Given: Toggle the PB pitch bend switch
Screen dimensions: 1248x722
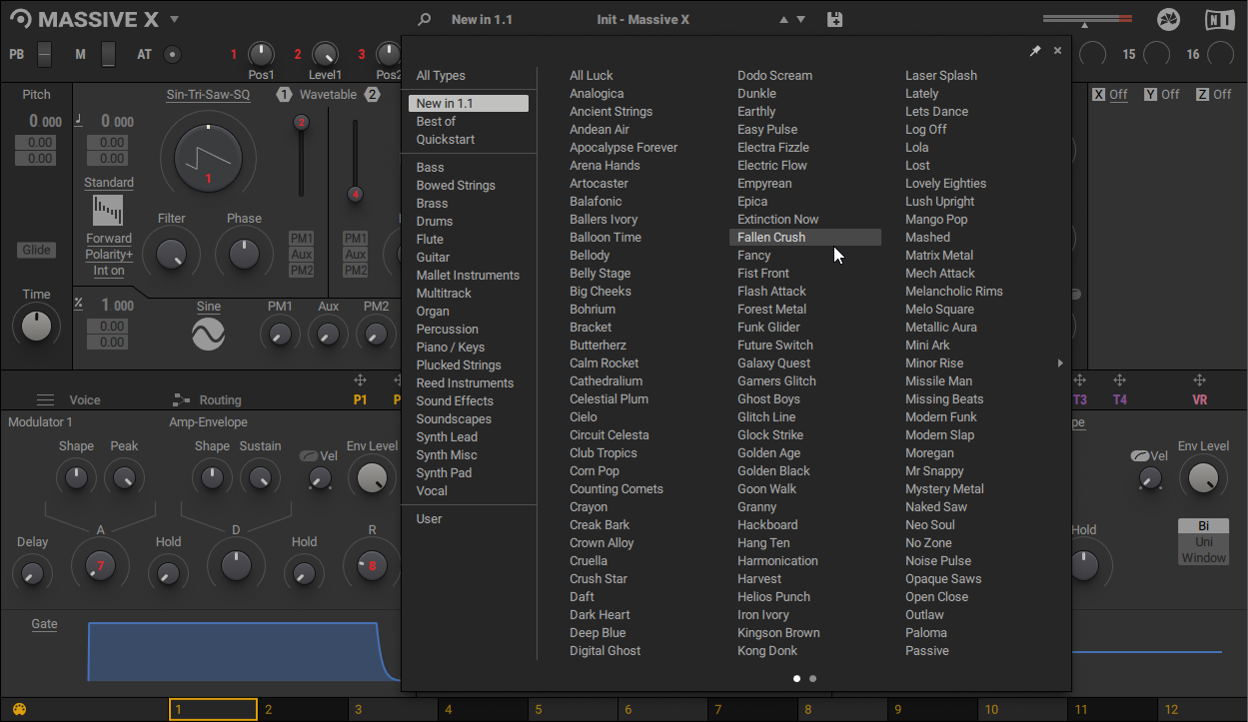Looking at the screenshot, I should (44, 55).
